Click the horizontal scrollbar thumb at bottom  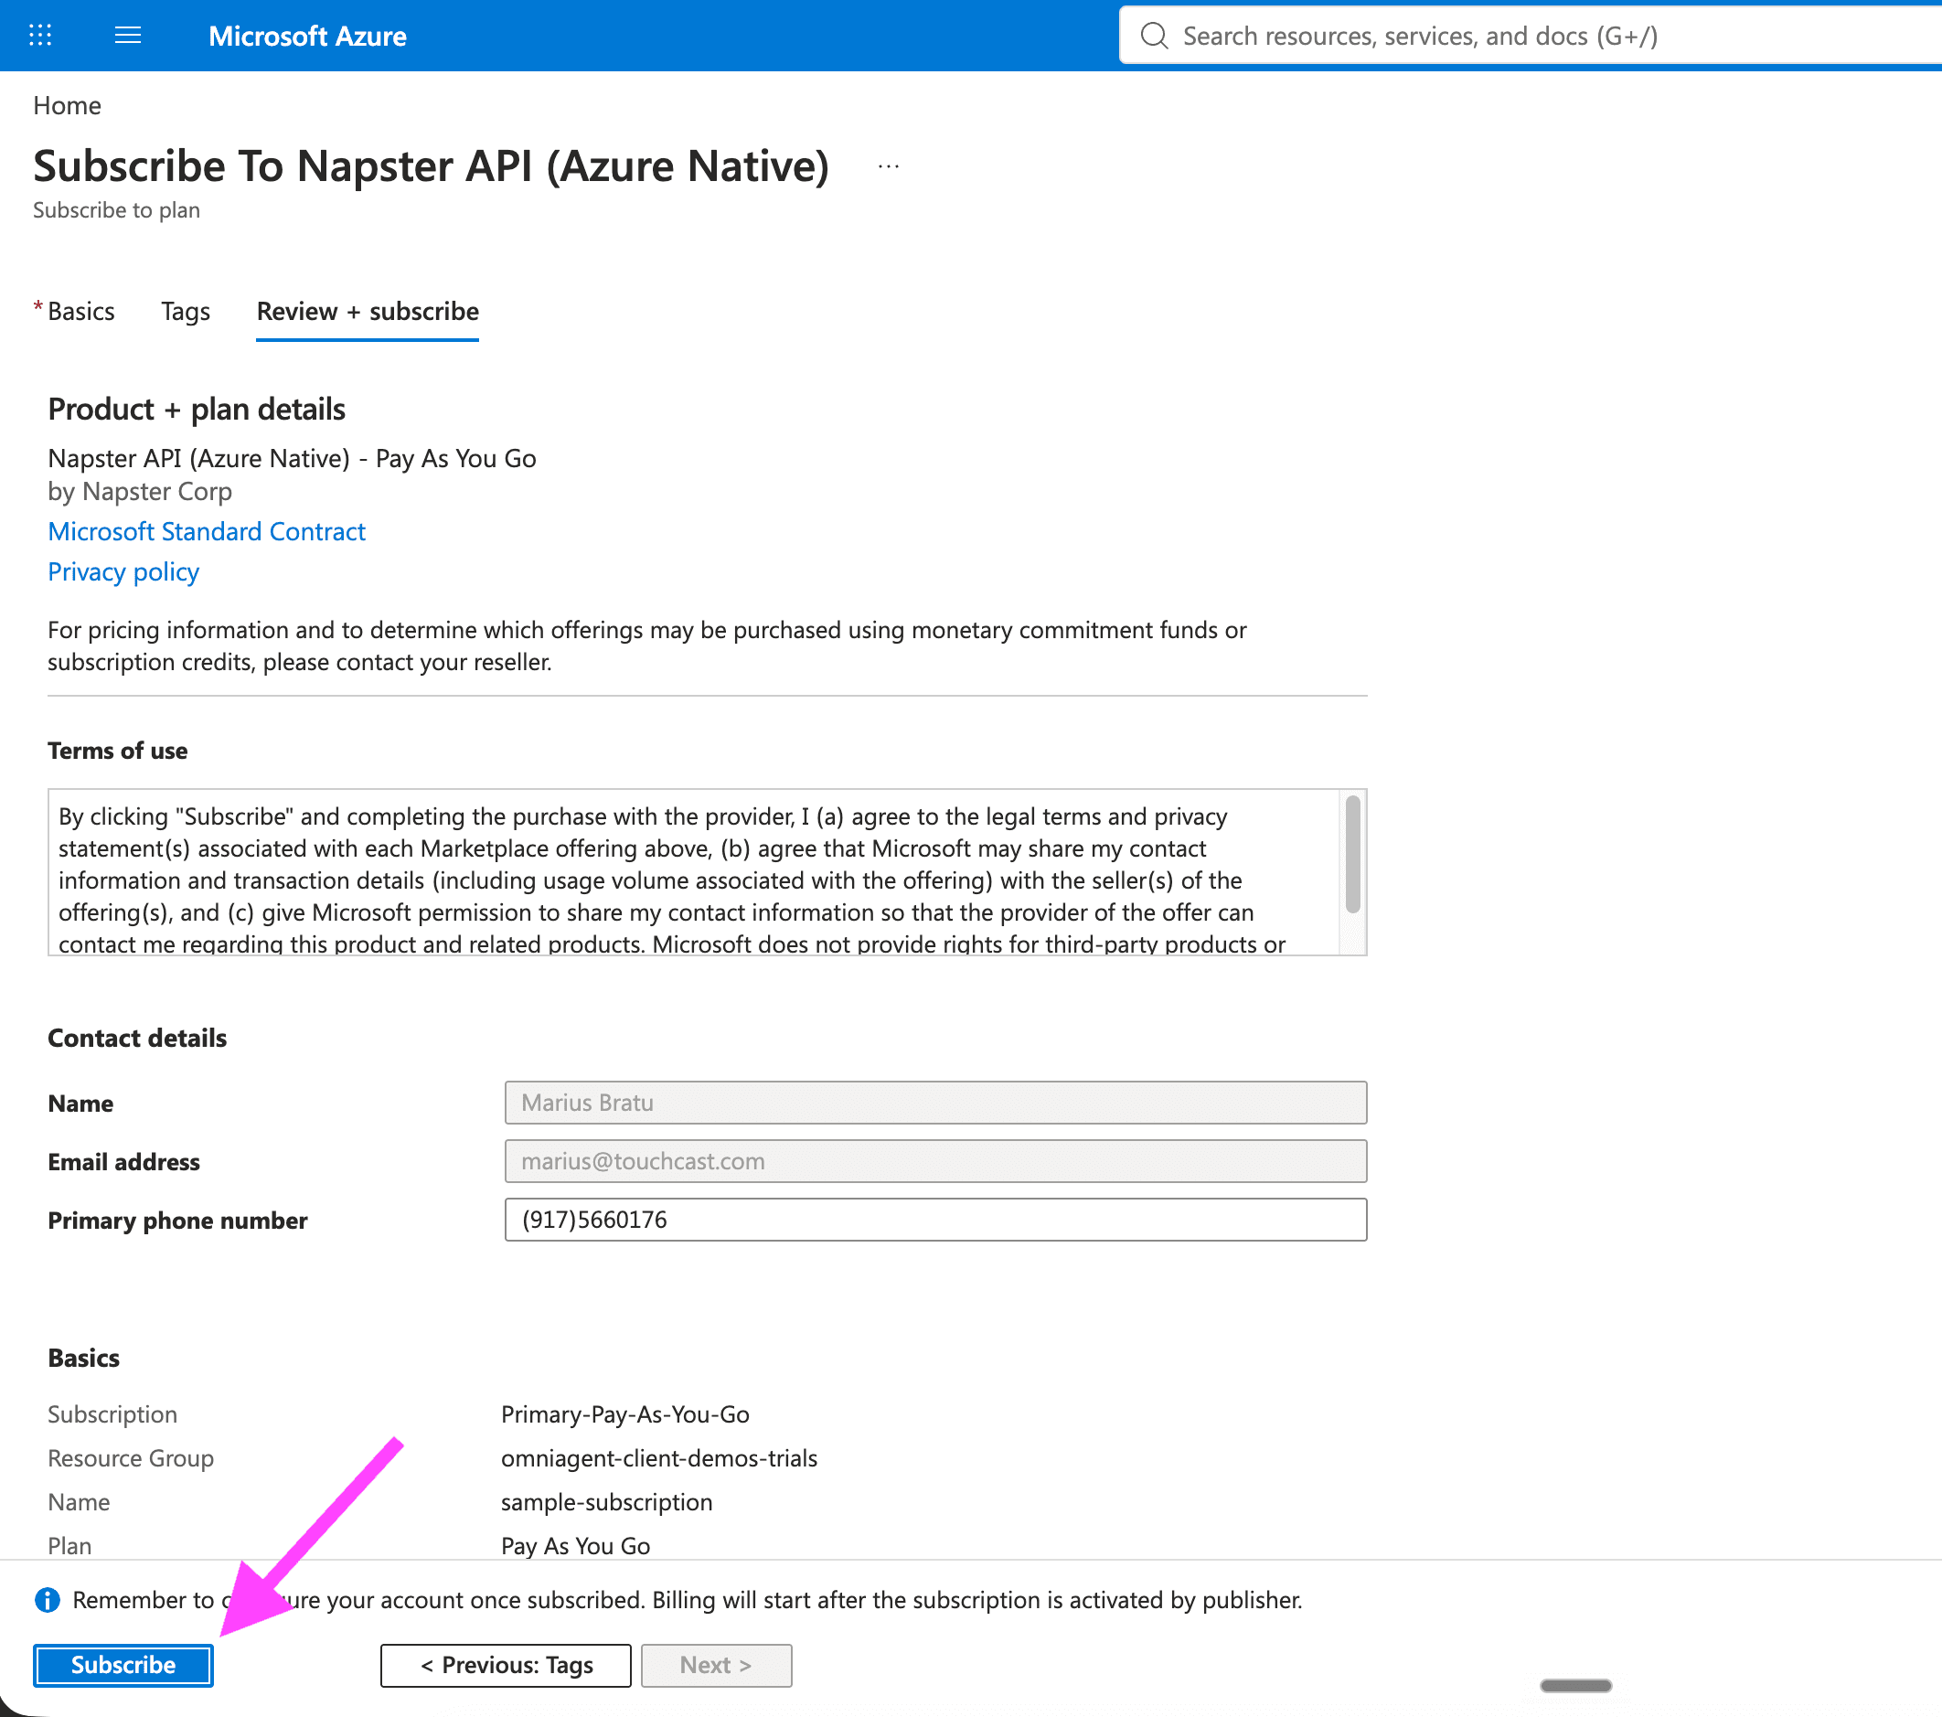1576,1686
